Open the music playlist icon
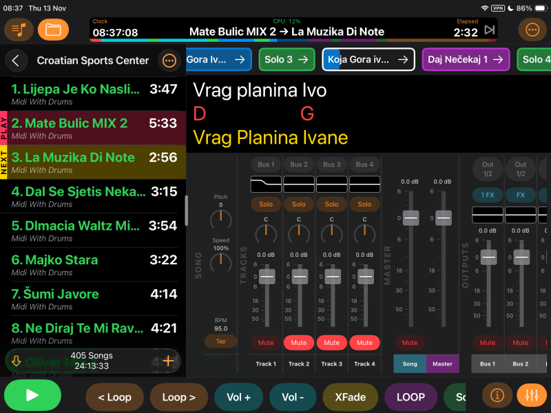The image size is (551, 413). pos(19,30)
